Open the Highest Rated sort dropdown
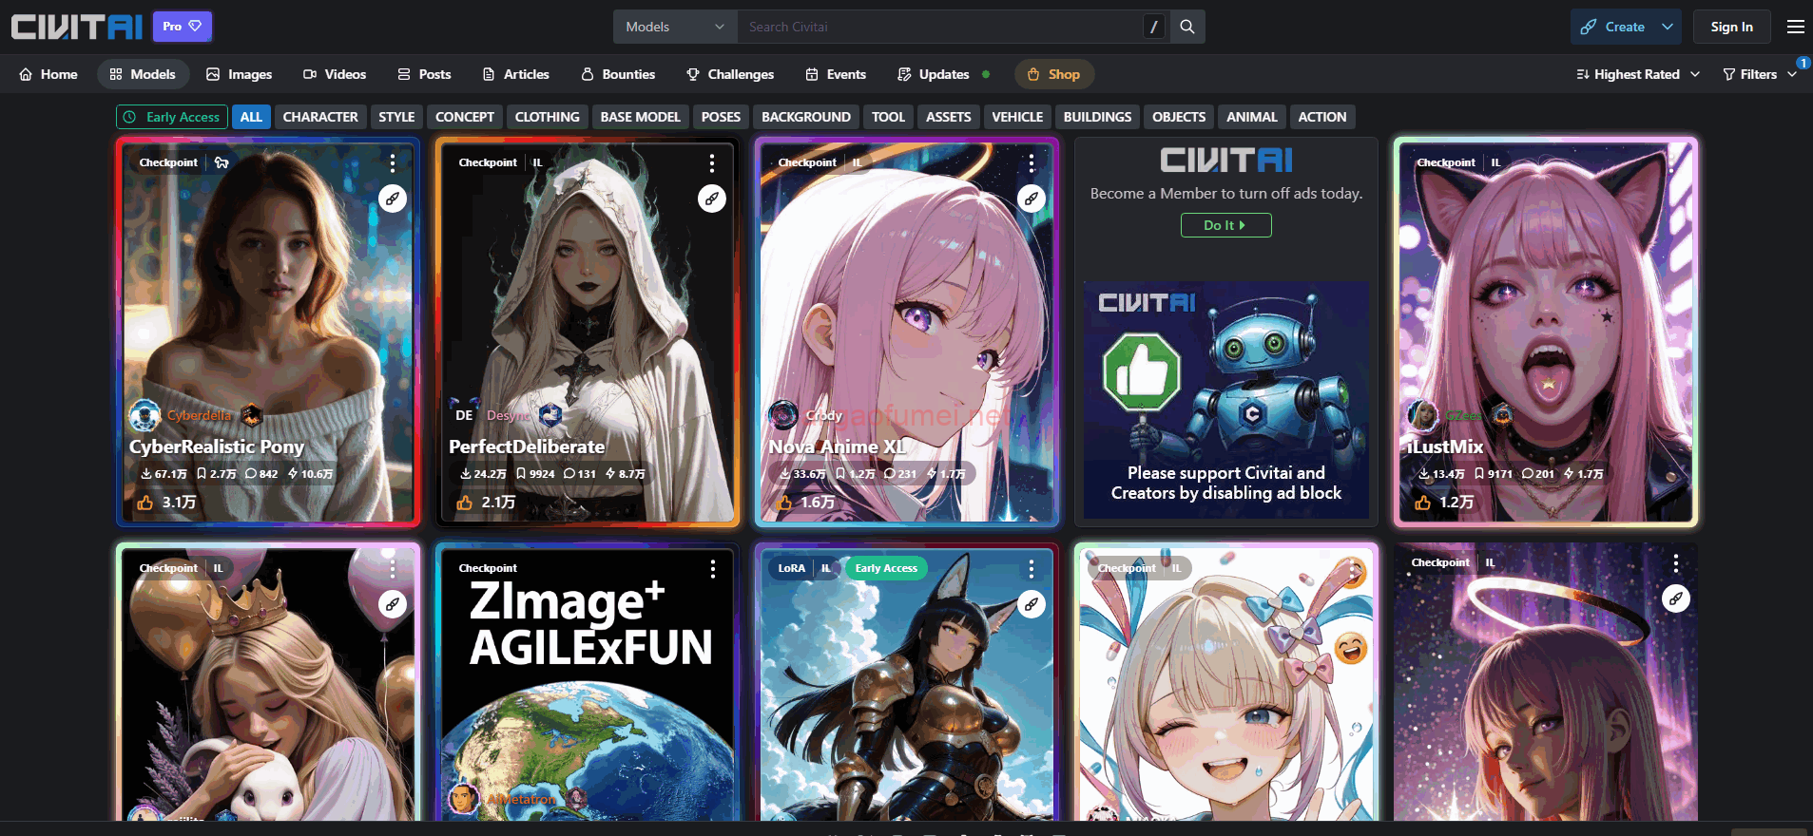The width and height of the screenshot is (1813, 836). [x=1637, y=74]
